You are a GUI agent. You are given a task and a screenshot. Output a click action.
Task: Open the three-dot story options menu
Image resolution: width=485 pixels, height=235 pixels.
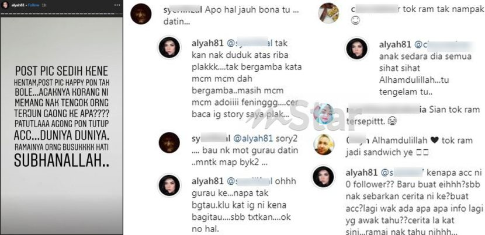[x=117, y=6]
